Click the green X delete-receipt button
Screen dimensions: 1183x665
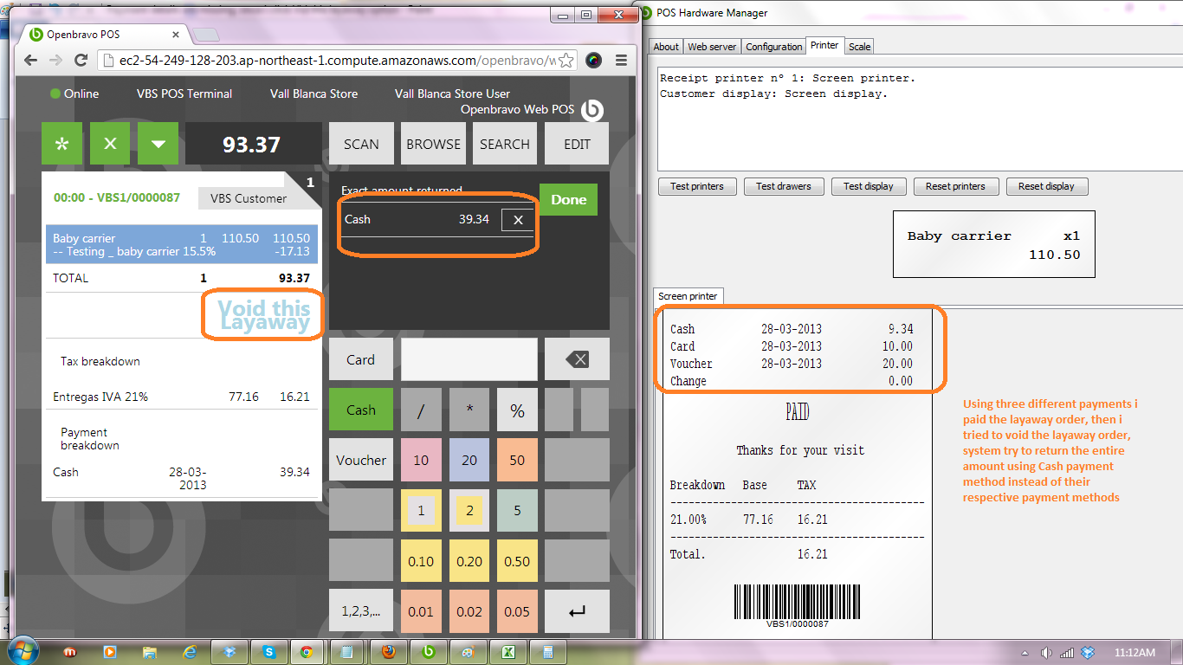click(110, 144)
